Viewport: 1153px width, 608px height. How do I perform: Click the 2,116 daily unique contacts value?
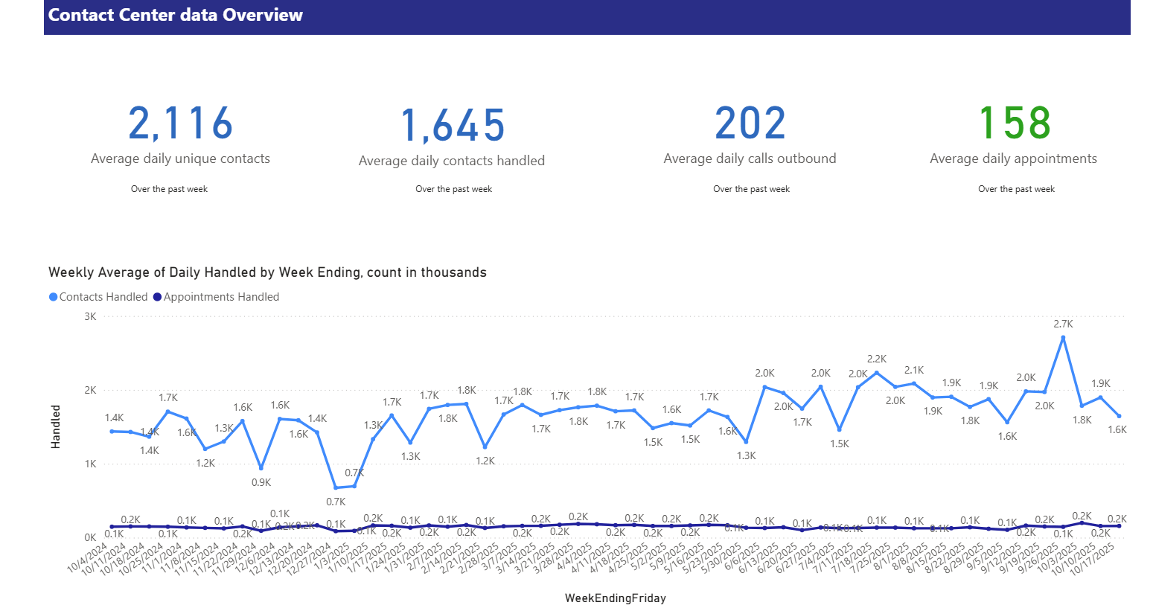point(180,124)
